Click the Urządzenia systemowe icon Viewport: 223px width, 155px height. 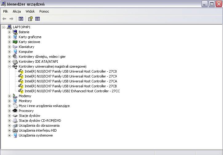(15, 135)
